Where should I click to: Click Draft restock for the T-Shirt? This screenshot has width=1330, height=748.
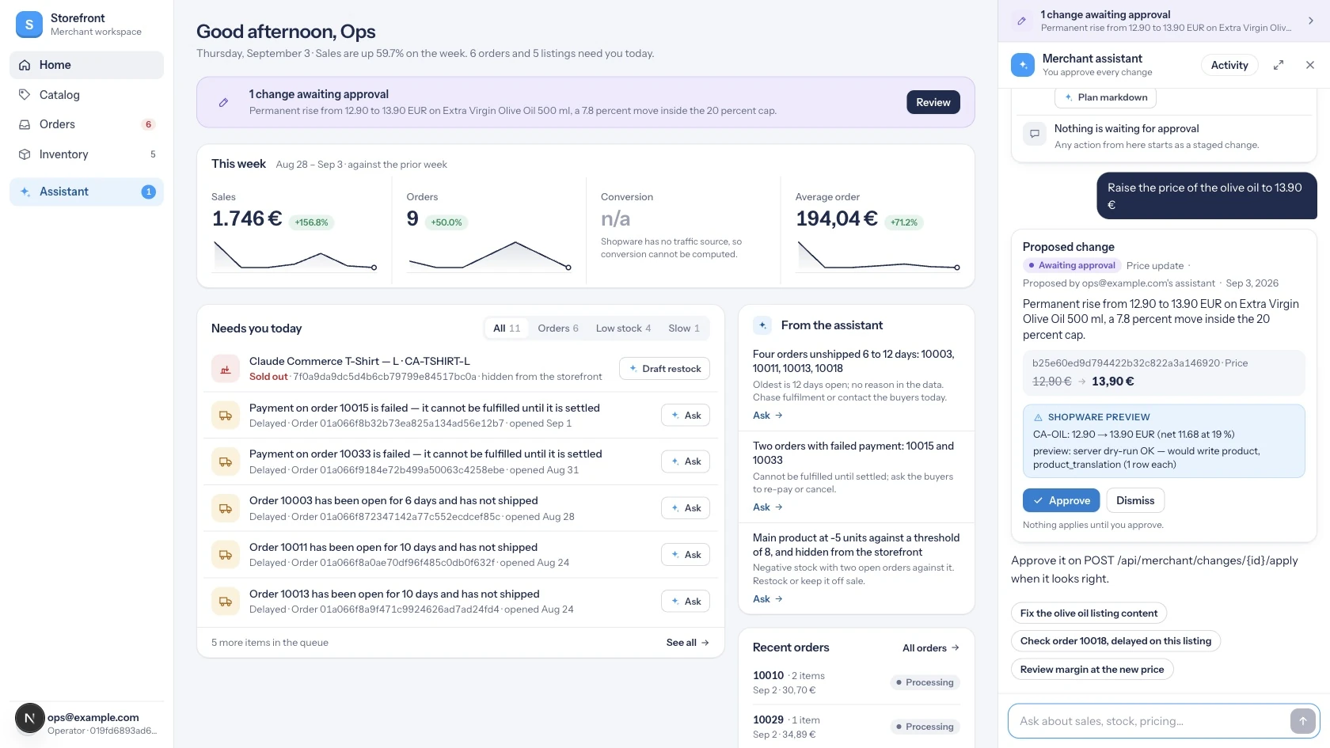[664, 369]
